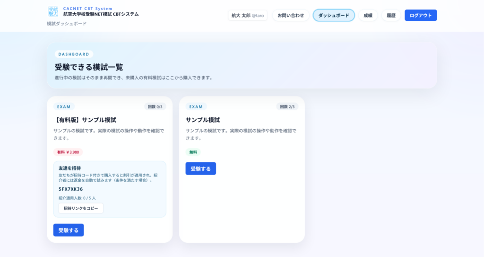484x257 pixels.
Task: Click the 模試ダッシュボード breadcrumb text
Action: (x=67, y=24)
